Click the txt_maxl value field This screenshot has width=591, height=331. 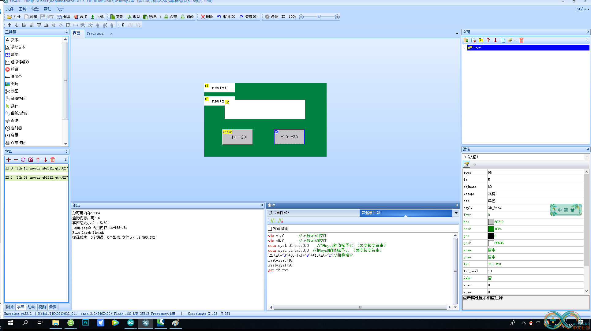click(535, 271)
